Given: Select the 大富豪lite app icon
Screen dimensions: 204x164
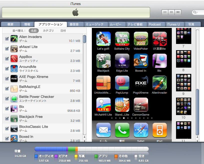Looking at the screenshot, I should [x=160, y=39].
